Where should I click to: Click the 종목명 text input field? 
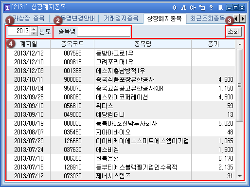point(104,32)
